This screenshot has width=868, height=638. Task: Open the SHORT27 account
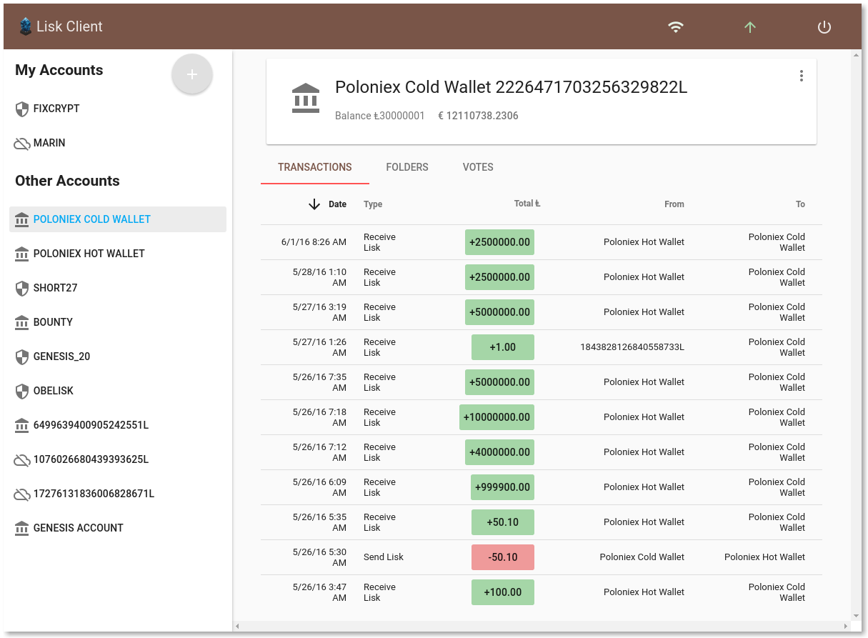click(x=118, y=288)
